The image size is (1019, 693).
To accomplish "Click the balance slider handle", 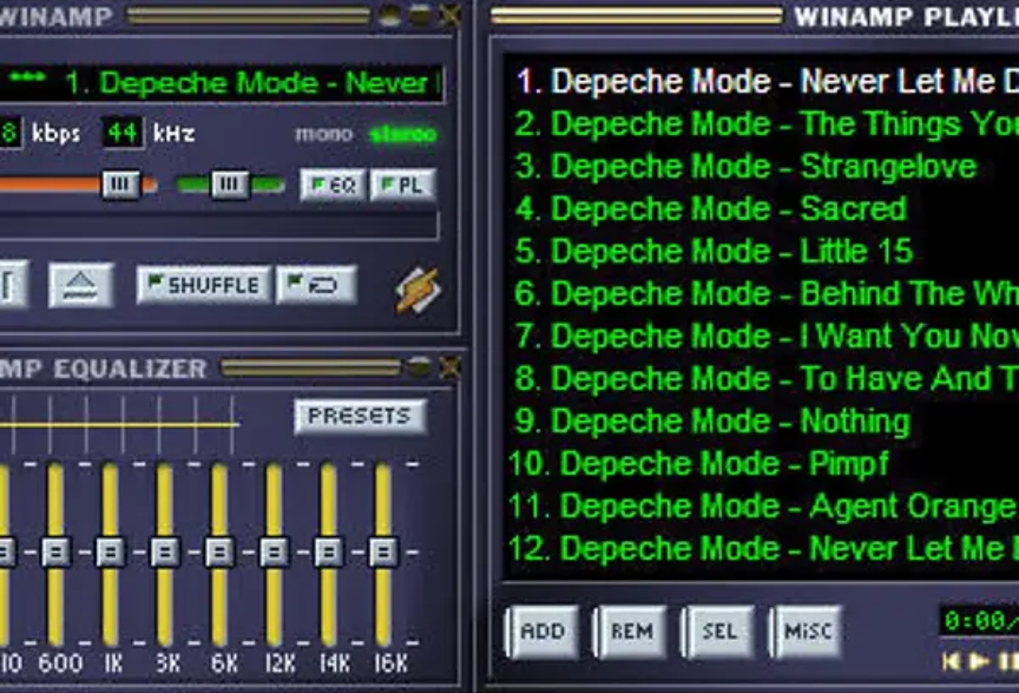I will point(230,185).
